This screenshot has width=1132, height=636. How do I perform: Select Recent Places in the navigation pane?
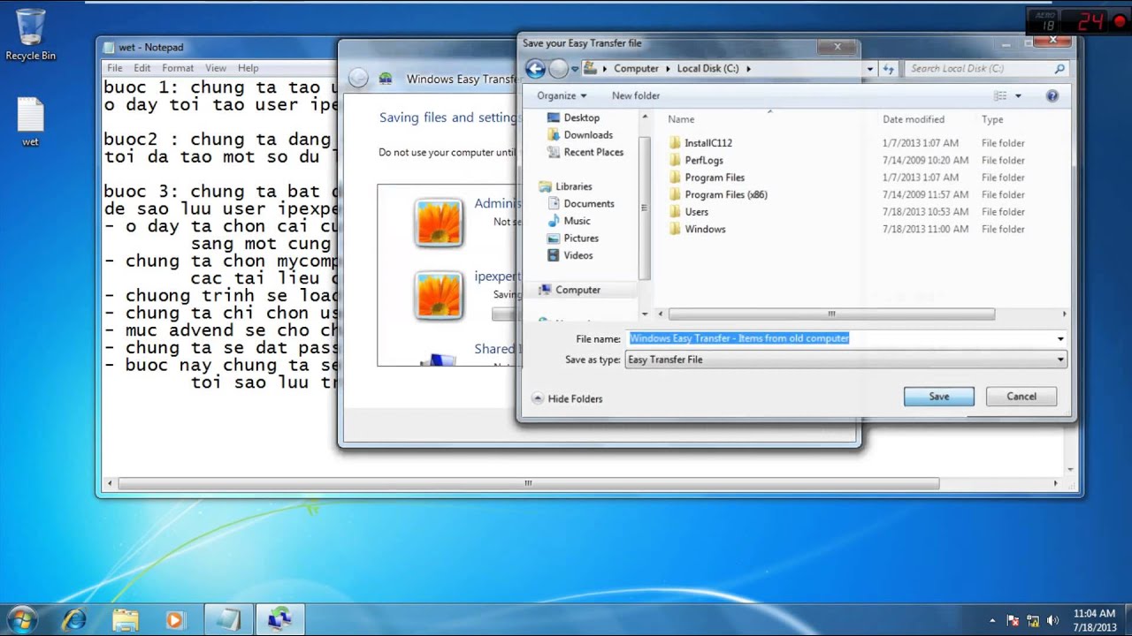(x=585, y=152)
